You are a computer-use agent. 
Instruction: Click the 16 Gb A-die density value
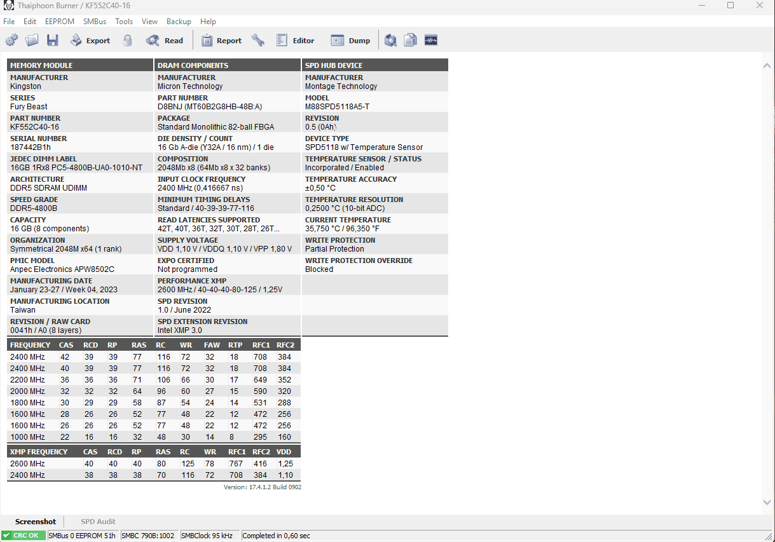[216, 147]
